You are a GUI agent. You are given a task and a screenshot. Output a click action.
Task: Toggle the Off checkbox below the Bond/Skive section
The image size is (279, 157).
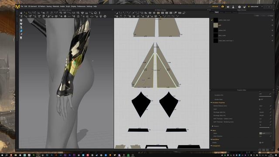tap(260, 143)
